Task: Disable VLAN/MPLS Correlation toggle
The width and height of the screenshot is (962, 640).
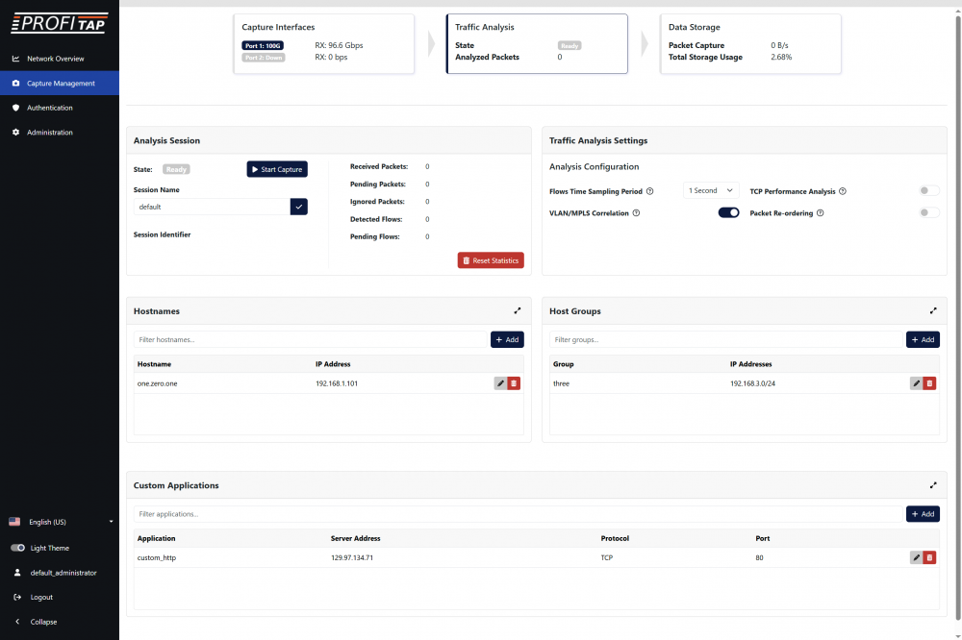Action: (728, 212)
